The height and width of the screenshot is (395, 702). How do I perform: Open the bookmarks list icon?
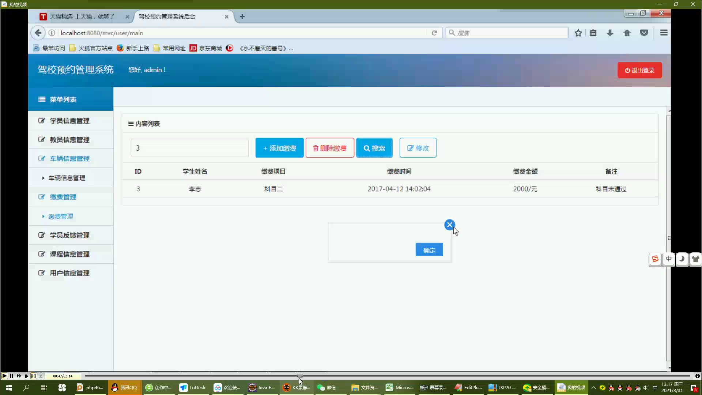pyautogui.click(x=593, y=33)
